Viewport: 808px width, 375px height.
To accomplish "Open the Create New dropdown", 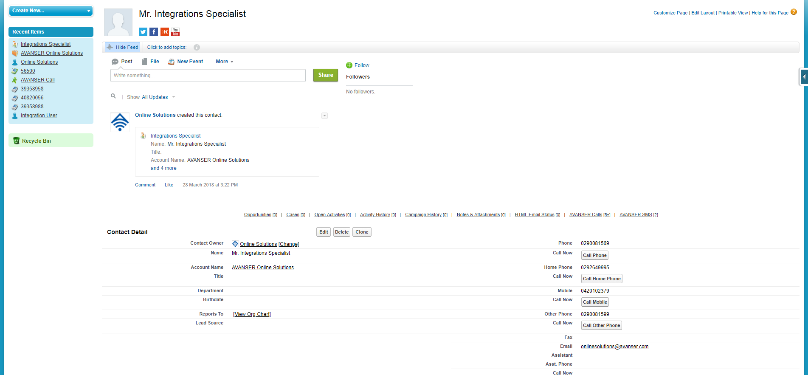I will [51, 11].
